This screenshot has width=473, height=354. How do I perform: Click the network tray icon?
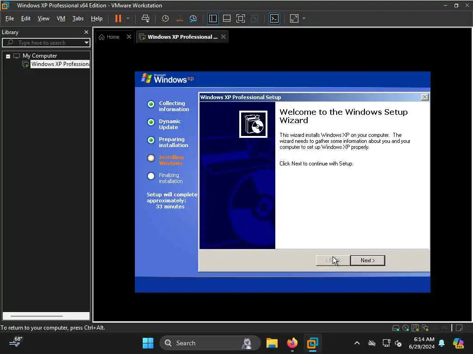coord(386,343)
